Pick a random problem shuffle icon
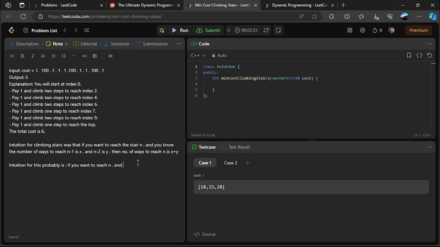Image resolution: width=440 pixels, height=247 pixels. (x=86, y=30)
